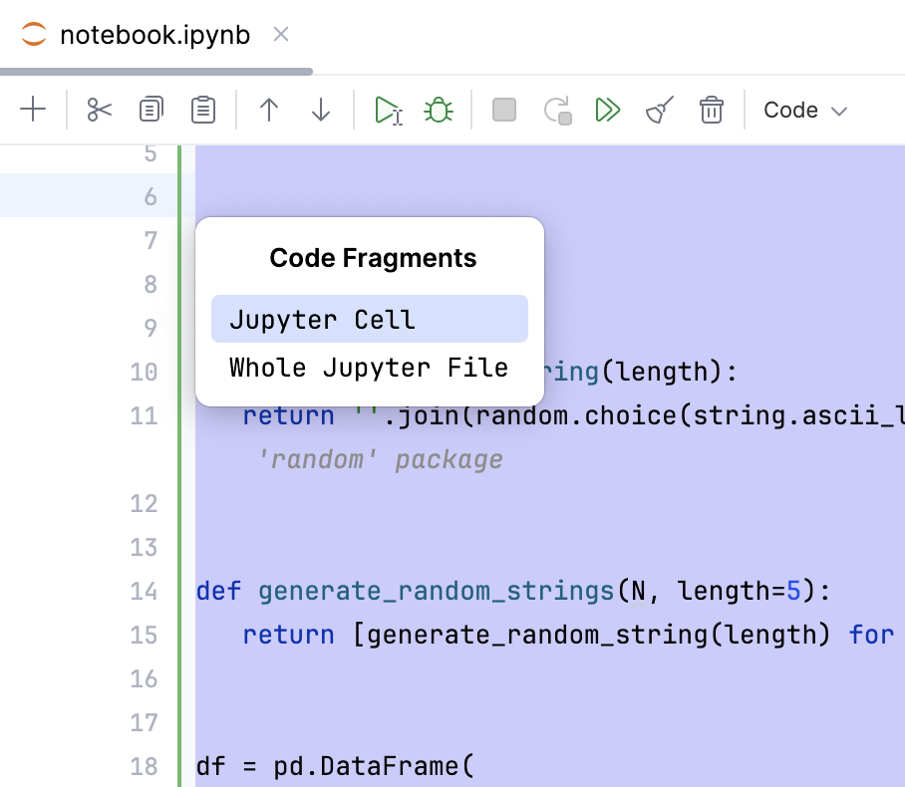This screenshot has width=905, height=787.
Task: Close the notebook.ipynb tab
Action: [x=280, y=35]
